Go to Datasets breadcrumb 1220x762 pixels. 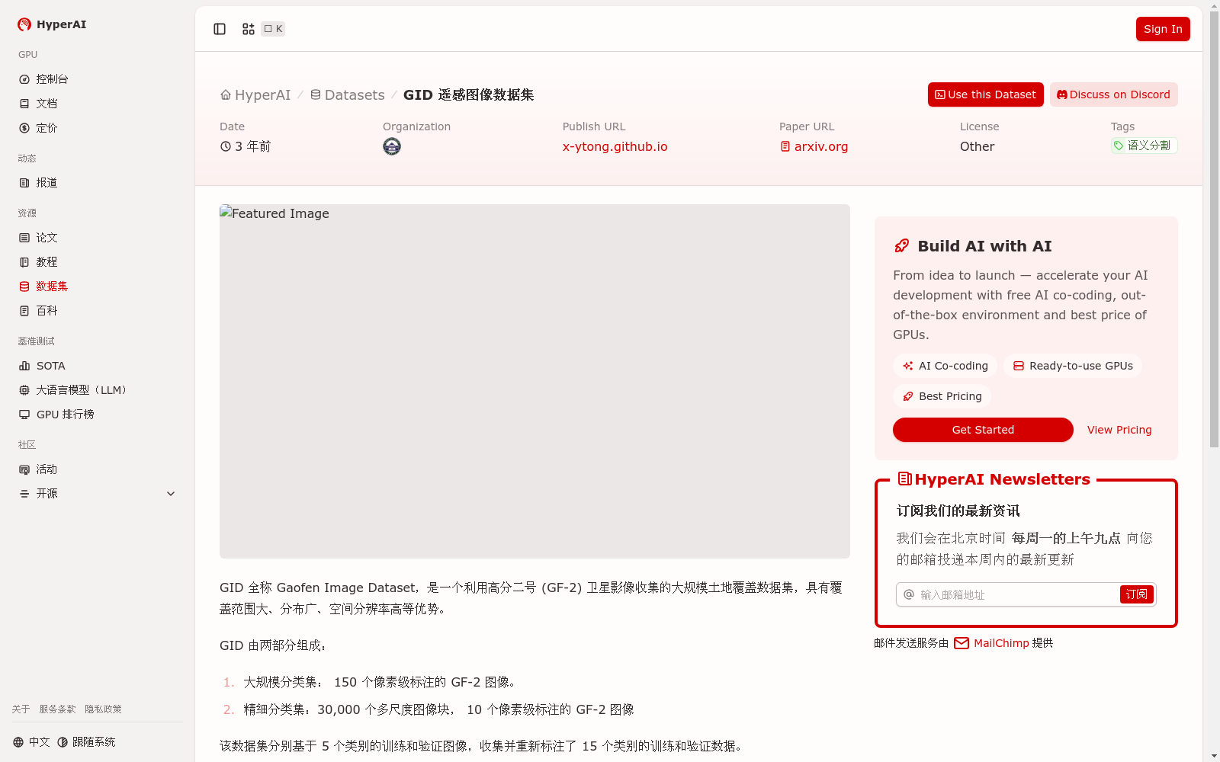coord(347,95)
